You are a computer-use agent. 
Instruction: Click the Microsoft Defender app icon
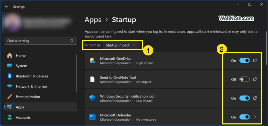click(x=92, y=117)
